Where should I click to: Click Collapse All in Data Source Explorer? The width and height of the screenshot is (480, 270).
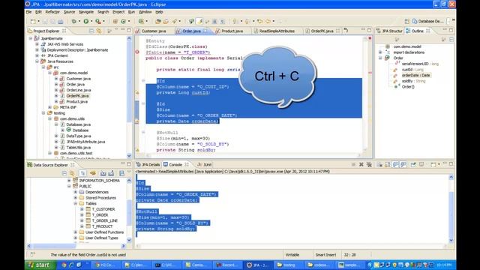tap(64, 173)
